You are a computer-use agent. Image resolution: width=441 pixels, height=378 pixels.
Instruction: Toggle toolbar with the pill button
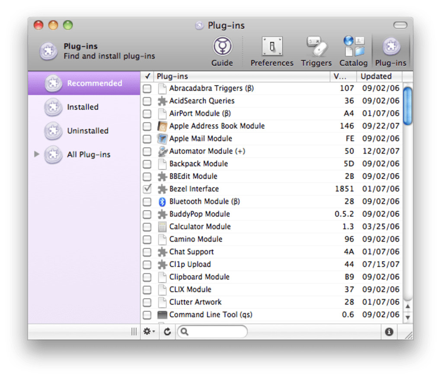pyautogui.click(x=400, y=25)
